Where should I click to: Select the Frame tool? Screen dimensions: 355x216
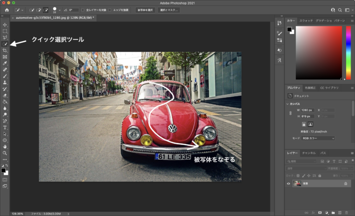pyautogui.click(x=5, y=57)
